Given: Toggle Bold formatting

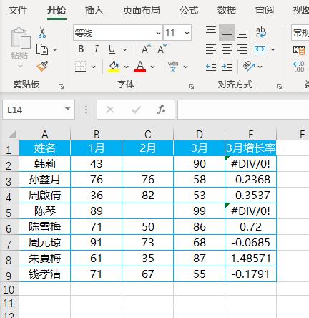Looking at the screenshot, I should tap(81, 49).
